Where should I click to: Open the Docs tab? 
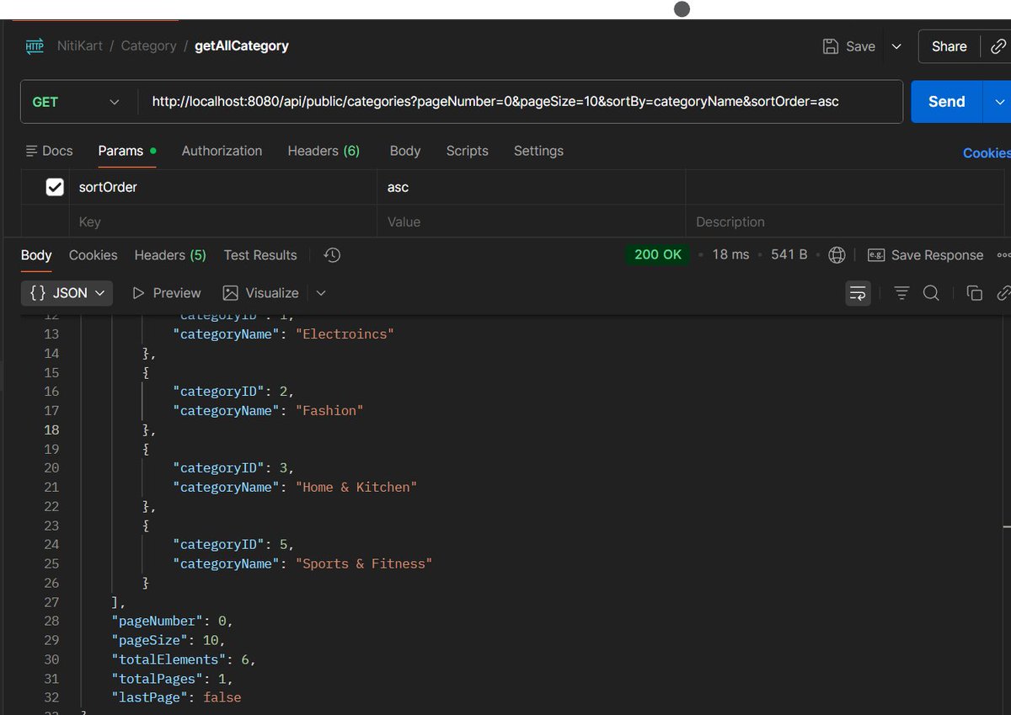pyautogui.click(x=50, y=151)
